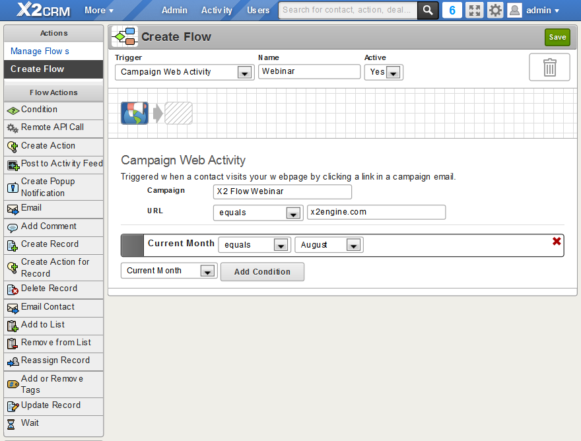Open the notifications counter showing 6

click(452, 10)
